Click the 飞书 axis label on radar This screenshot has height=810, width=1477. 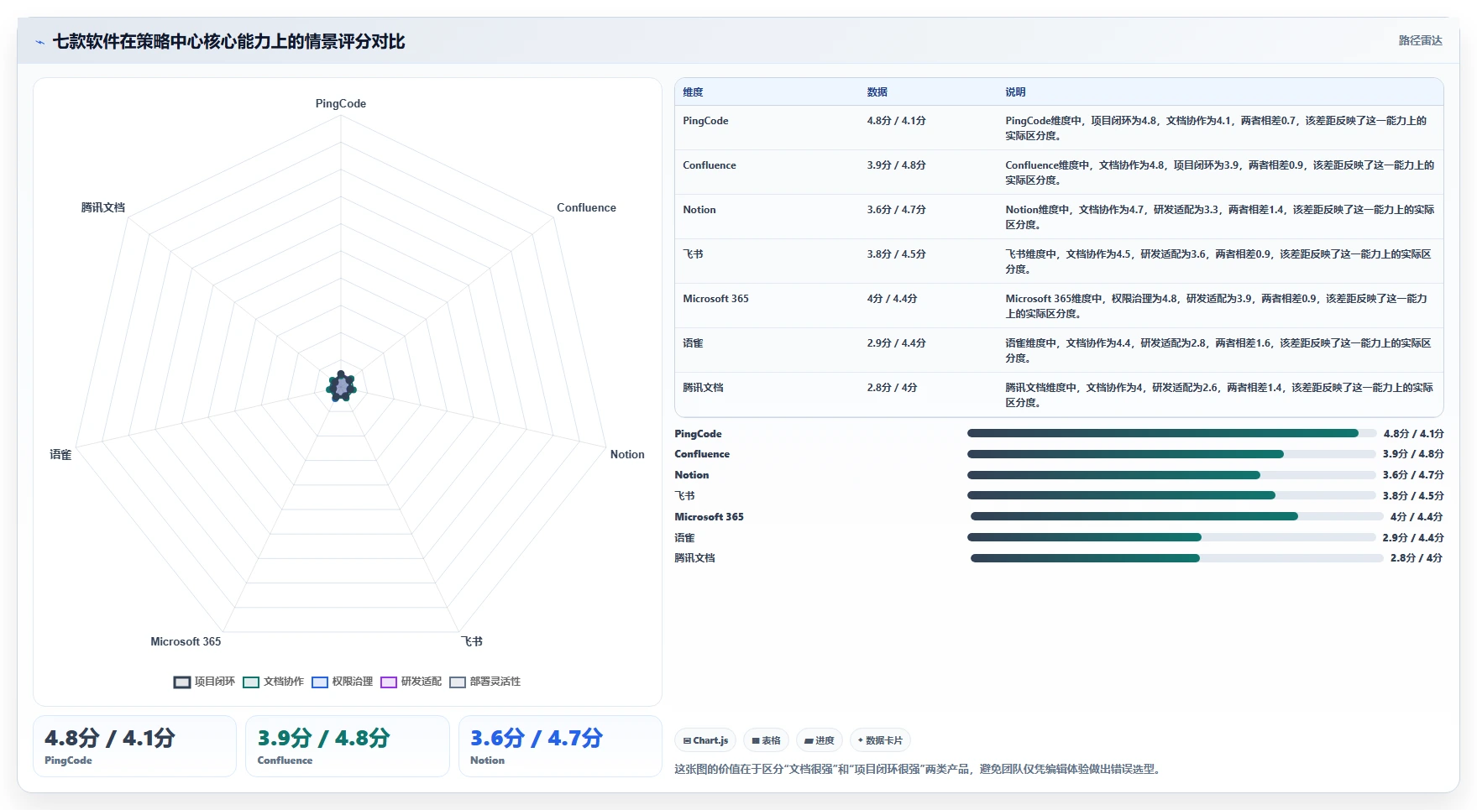click(472, 641)
